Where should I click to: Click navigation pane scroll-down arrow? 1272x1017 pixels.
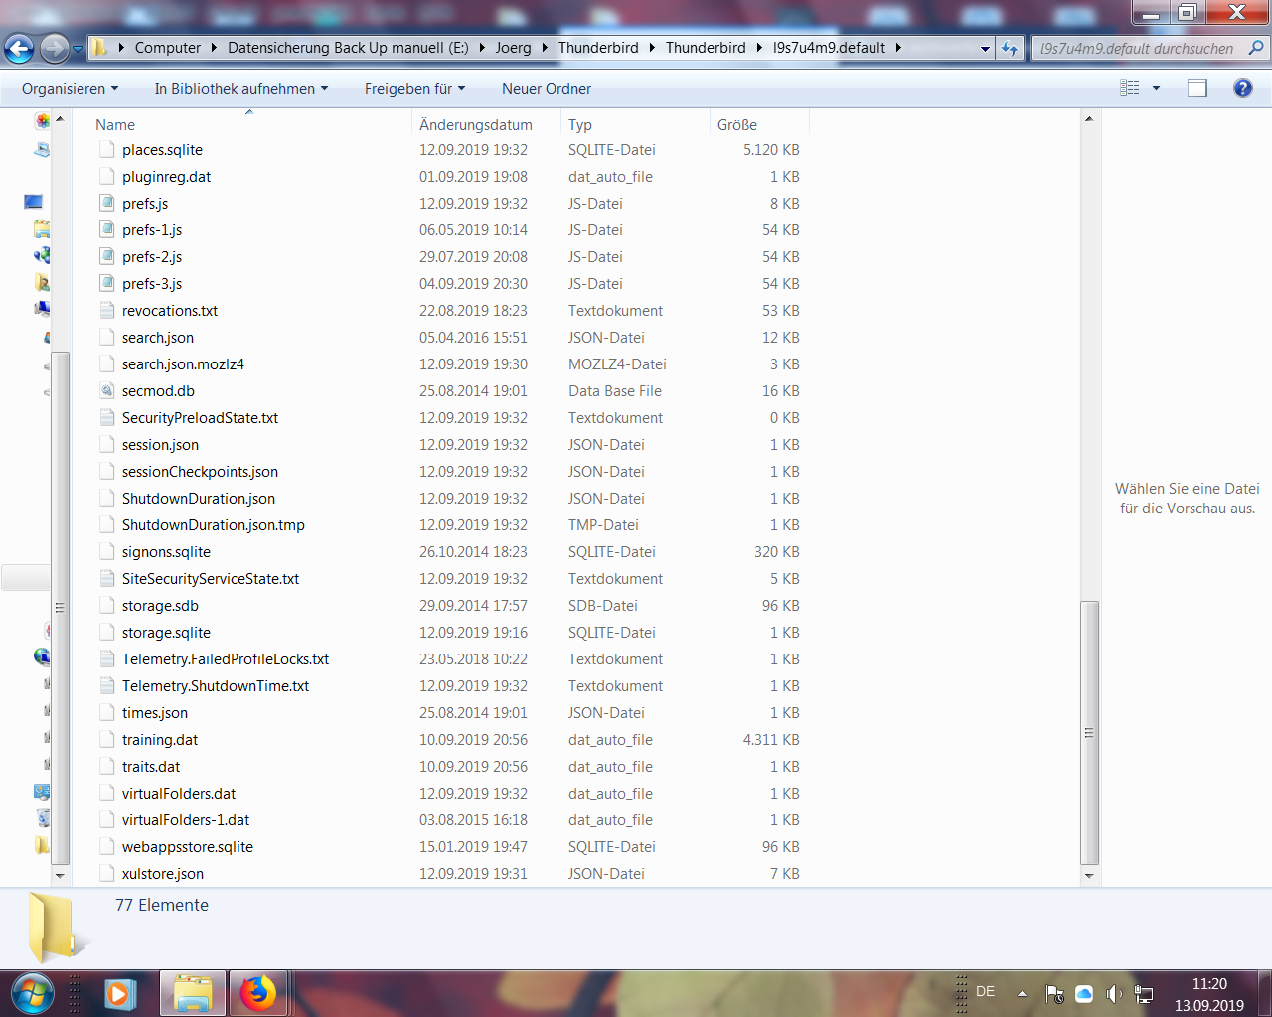[60, 876]
